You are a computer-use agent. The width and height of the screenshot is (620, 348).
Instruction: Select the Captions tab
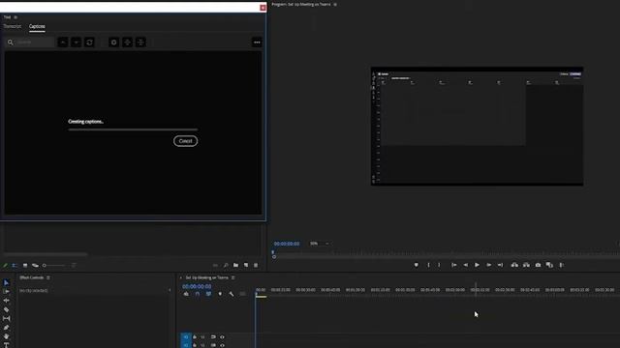click(37, 26)
